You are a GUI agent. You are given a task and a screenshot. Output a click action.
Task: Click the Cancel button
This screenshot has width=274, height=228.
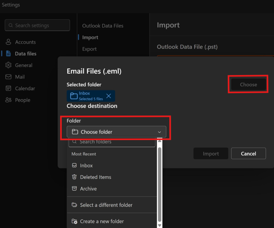248,154
